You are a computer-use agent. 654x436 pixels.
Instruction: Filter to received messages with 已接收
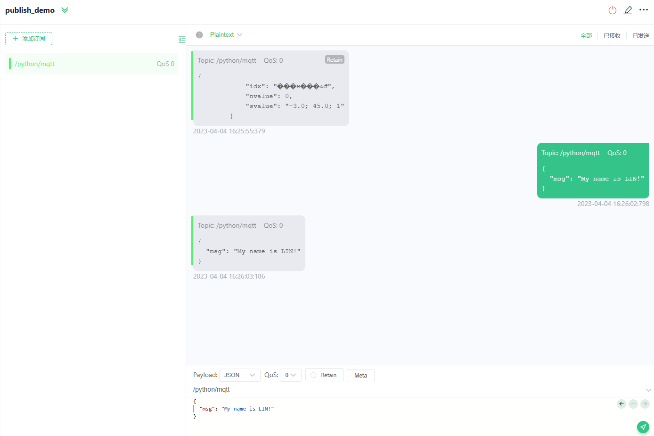(612, 36)
